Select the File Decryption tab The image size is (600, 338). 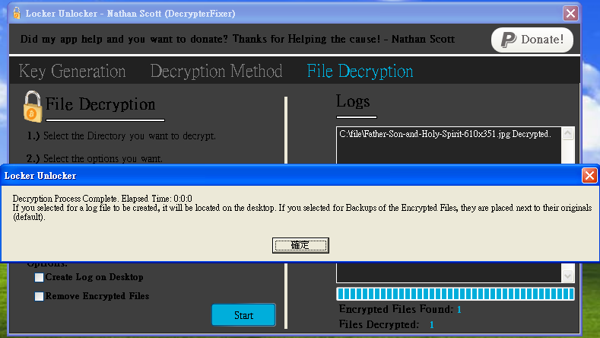pyautogui.click(x=360, y=72)
